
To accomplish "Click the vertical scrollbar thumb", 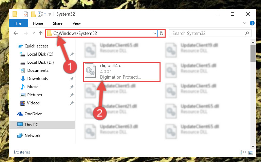I will [x=253, y=54].
